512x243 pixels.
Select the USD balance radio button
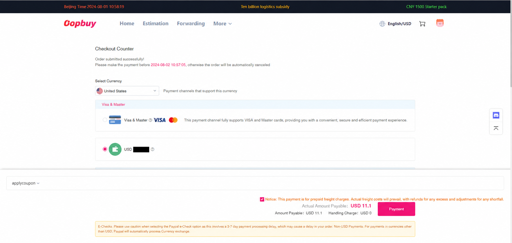pyautogui.click(x=105, y=149)
